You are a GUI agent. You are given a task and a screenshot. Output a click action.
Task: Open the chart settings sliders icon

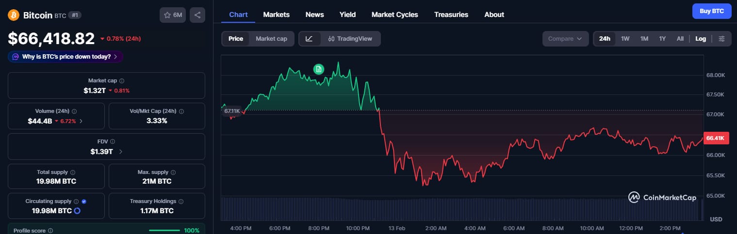[721, 39]
